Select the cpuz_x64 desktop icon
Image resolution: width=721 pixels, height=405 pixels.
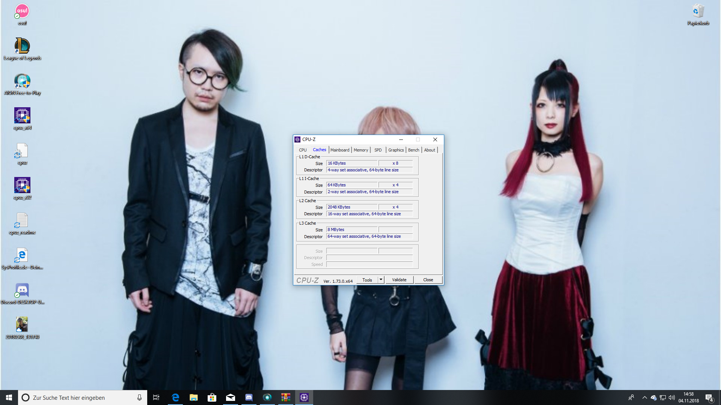[22, 116]
